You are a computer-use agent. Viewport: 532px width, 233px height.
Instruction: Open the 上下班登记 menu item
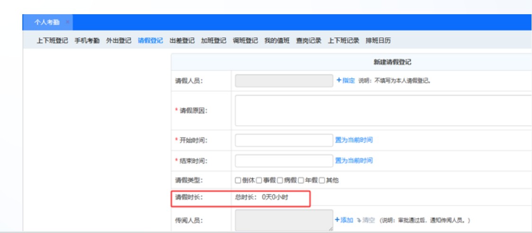(52, 41)
